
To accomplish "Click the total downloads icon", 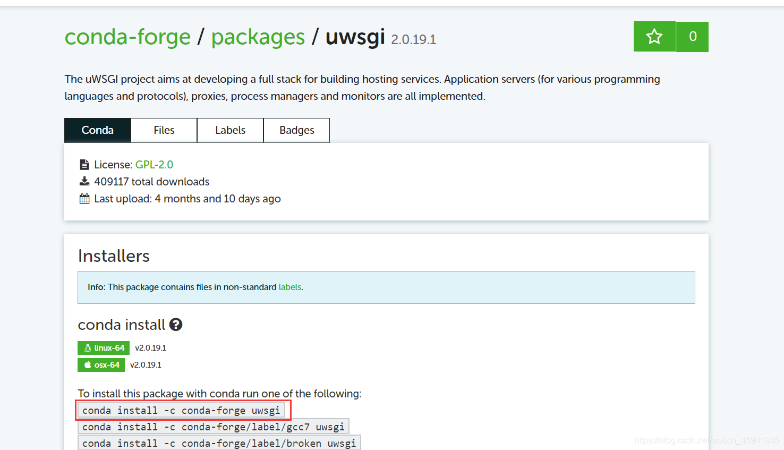I will coord(84,182).
